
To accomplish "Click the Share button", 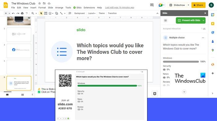I will [198, 5].
